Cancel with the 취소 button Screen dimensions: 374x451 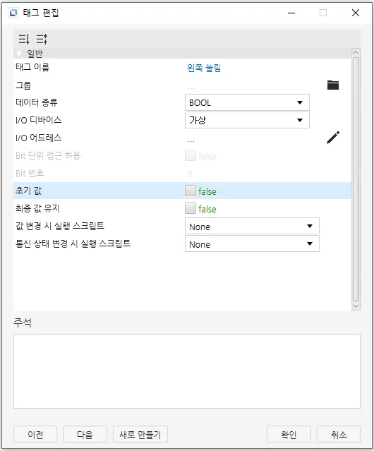tap(339, 434)
